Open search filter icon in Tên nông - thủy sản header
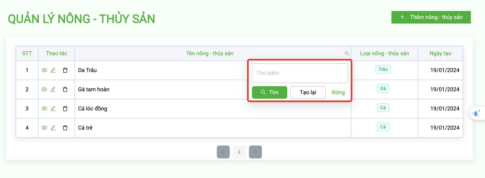Screen dimensions: 485x178 (347, 54)
